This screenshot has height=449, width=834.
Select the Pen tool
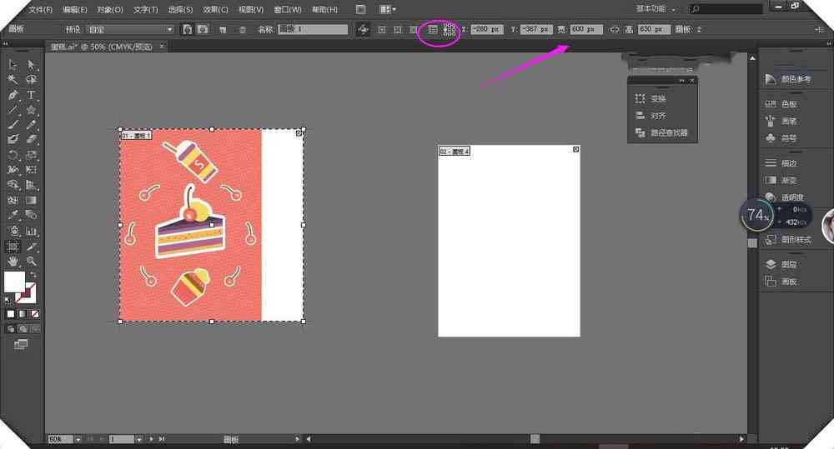pyautogui.click(x=13, y=95)
